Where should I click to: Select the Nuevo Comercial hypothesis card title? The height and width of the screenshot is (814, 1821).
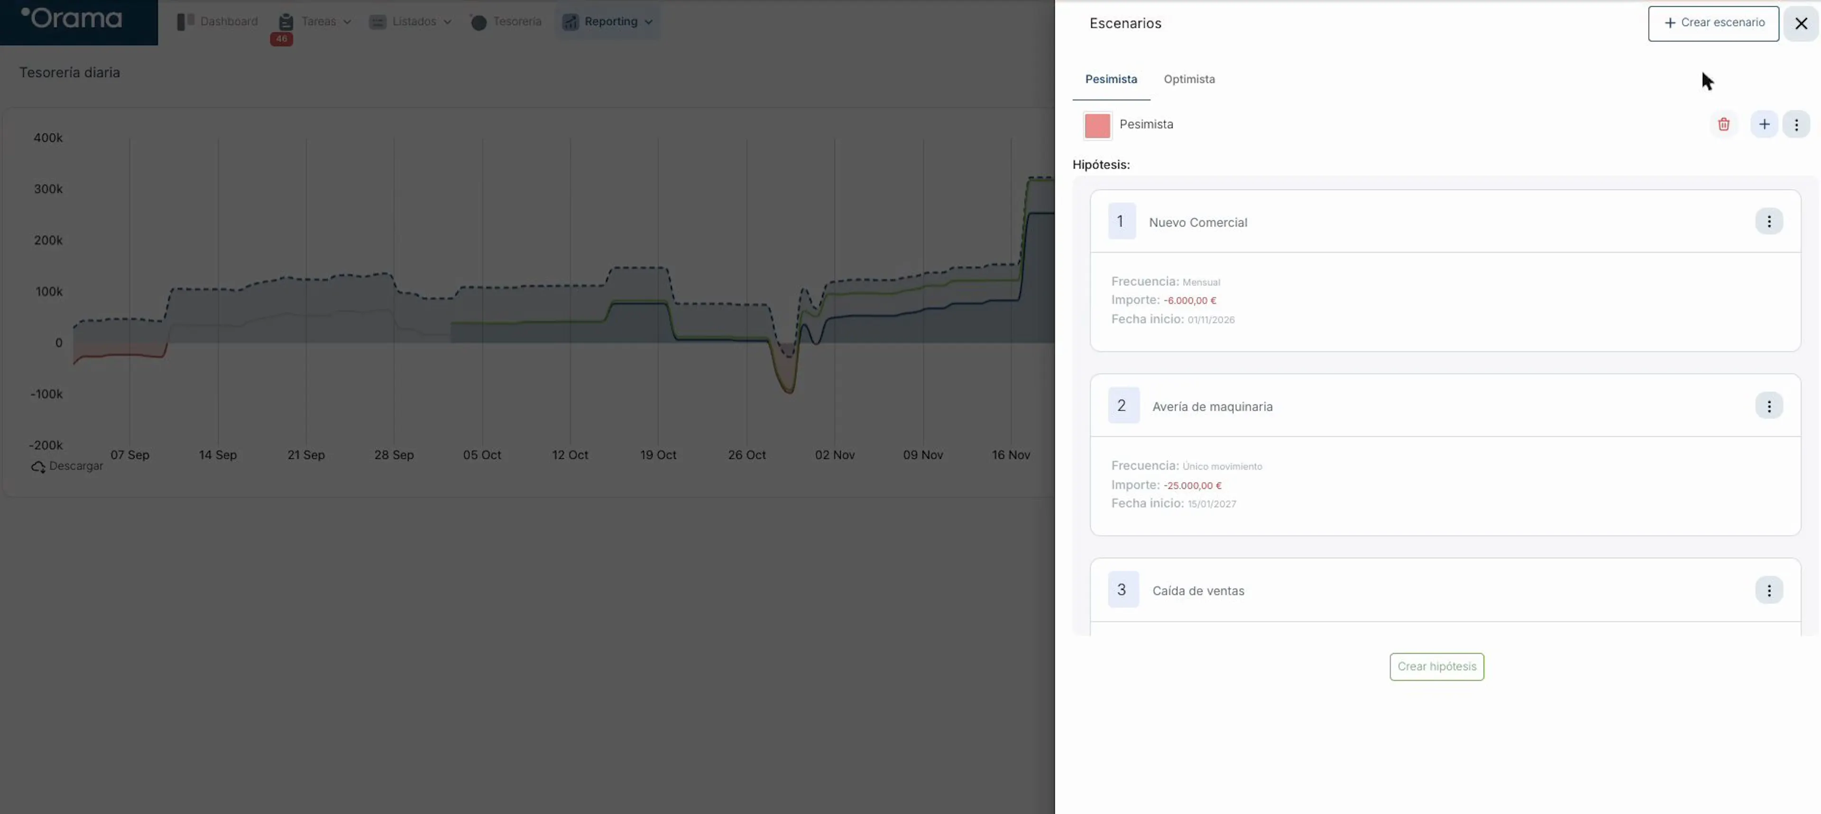click(x=1197, y=222)
